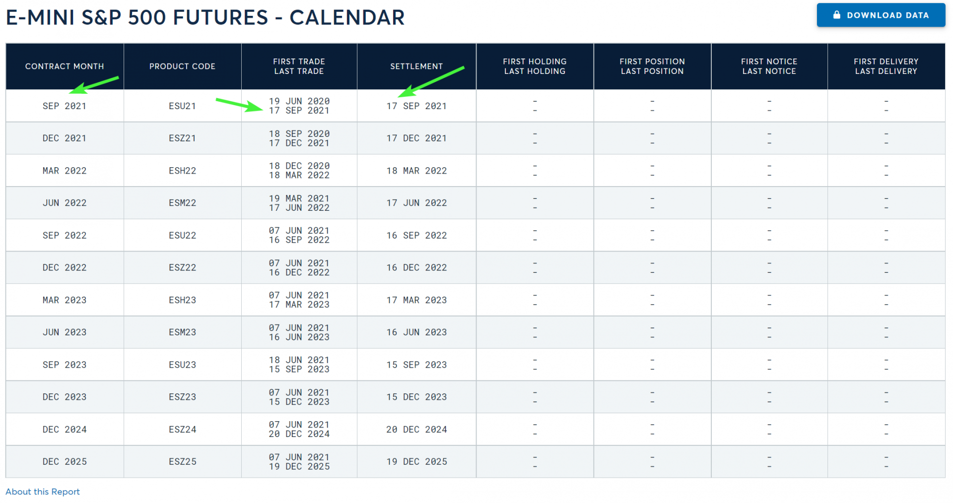Click the lock icon on Download Data
This screenshot has width=953, height=503.
click(x=836, y=15)
